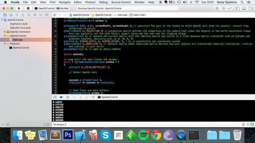The width and height of the screenshot is (255, 143).
Task: Go back in editor history
Action: coord(60,15)
